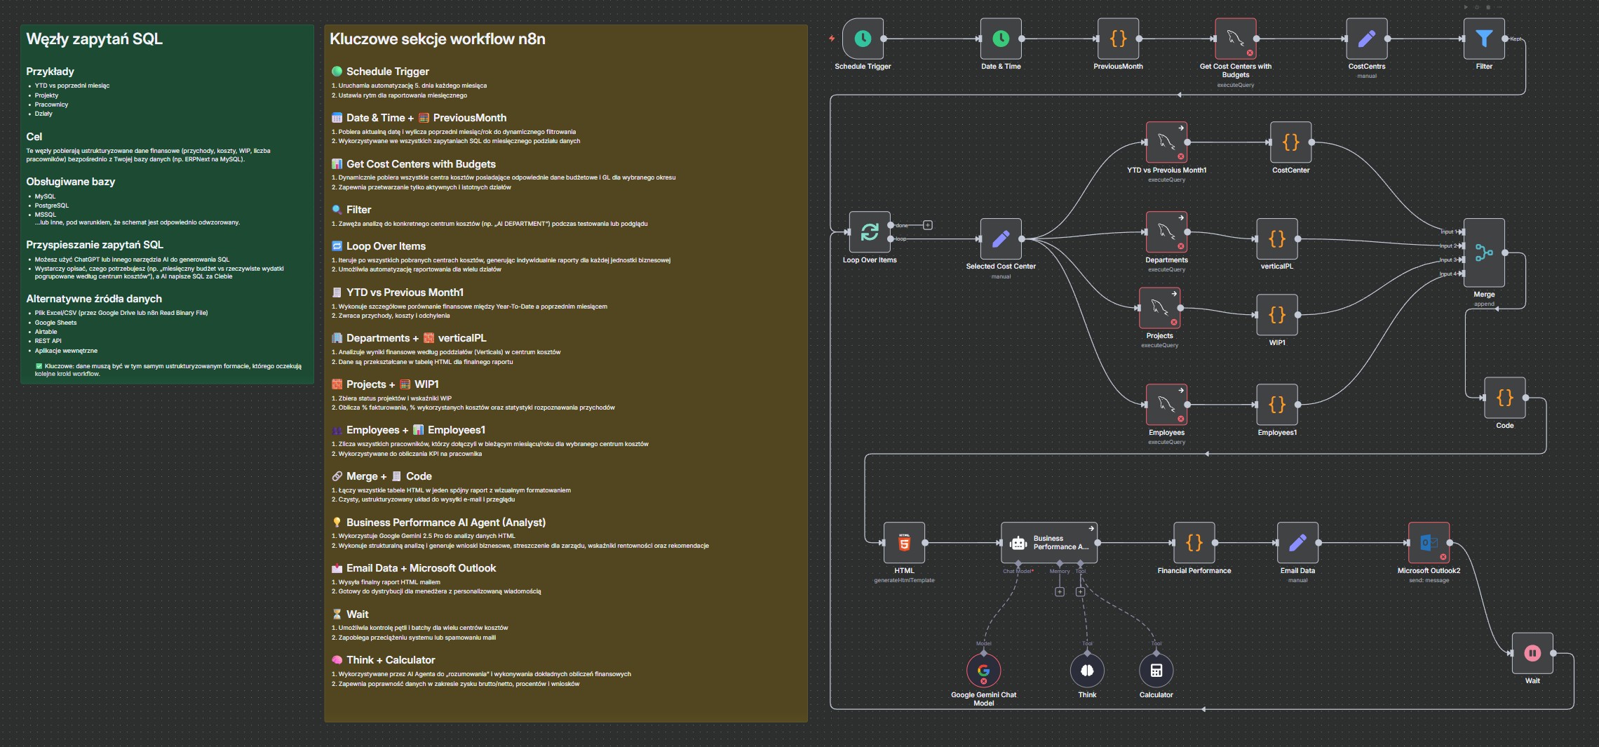The width and height of the screenshot is (1599, 747).
Task: Click the 'PostgreSQL' list item
Action: pos(52,206)
